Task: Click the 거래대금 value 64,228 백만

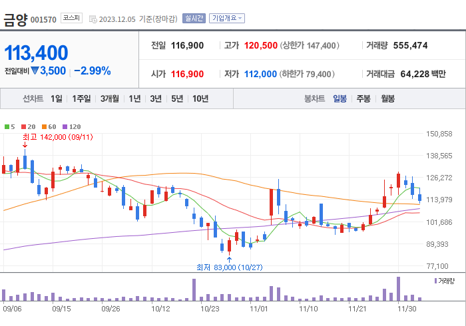Action: click(423, 74)
